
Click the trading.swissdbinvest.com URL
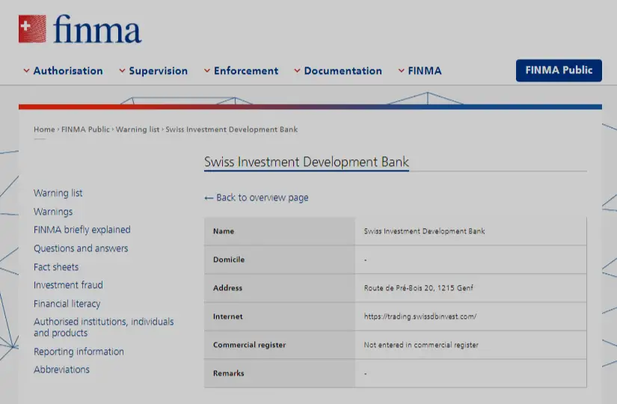click(x=420, y=316)
